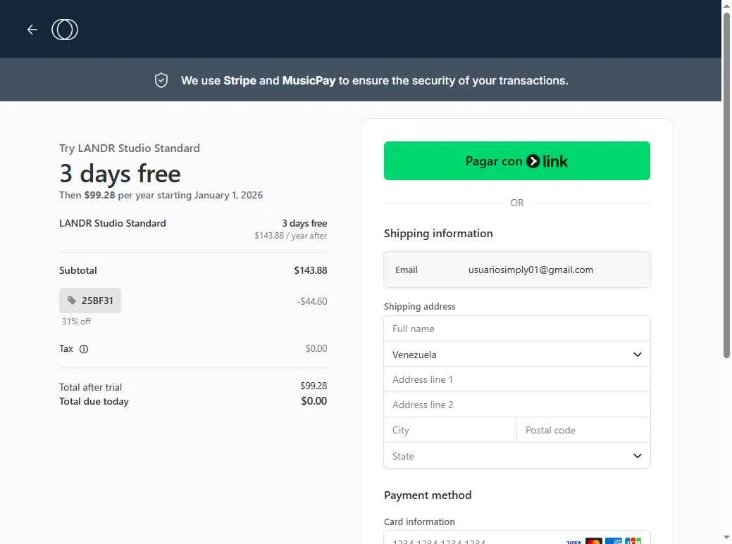Click the Visa card icon
Screen dimensions: 732x544
tap(573, 541)
